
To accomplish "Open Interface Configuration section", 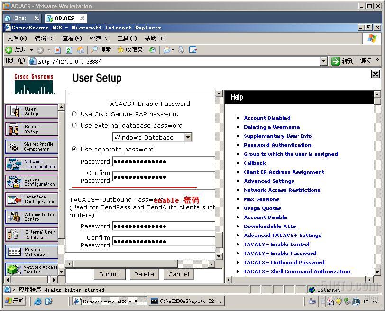I will pos(31,199).
